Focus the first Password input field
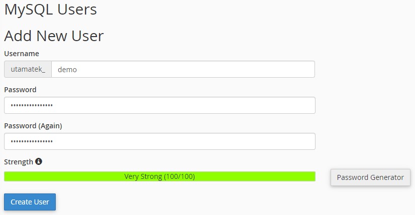Viewport: 415px width, 215px height. (160, 105)
